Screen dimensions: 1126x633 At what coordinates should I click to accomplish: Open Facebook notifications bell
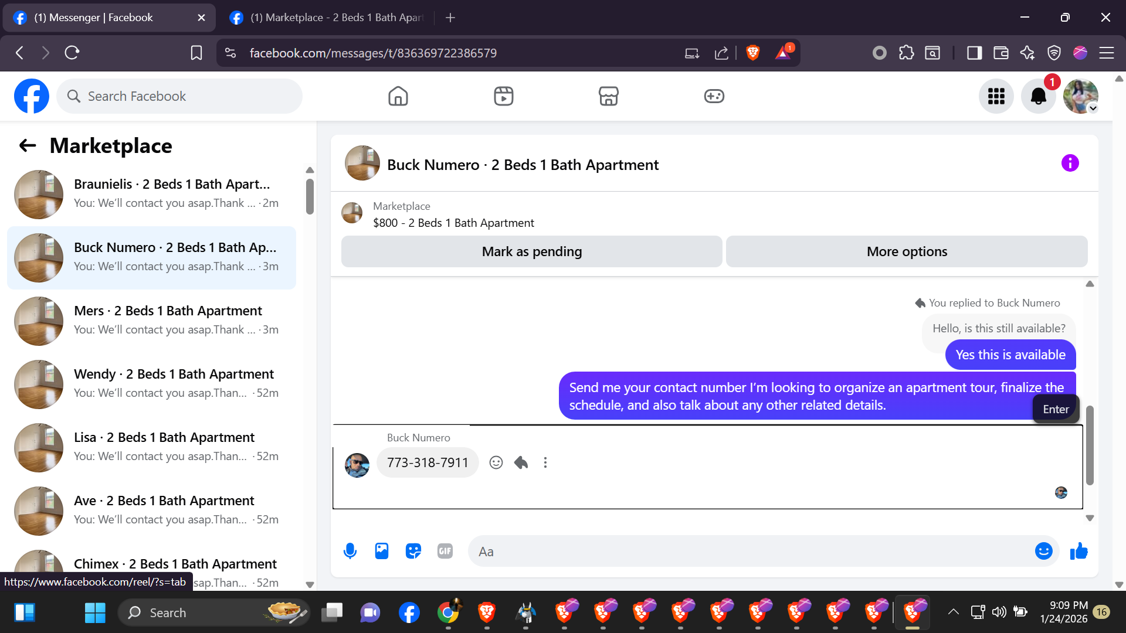(x=1038, y=96)
